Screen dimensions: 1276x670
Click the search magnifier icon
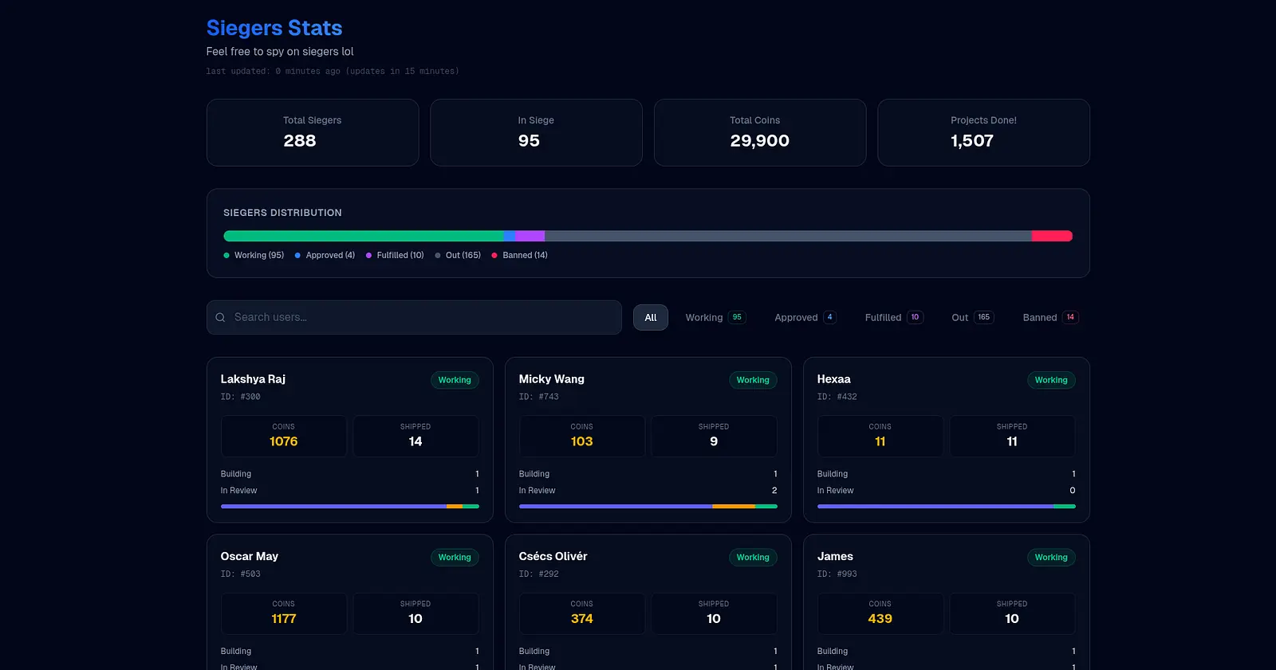[x=220, y=317]
